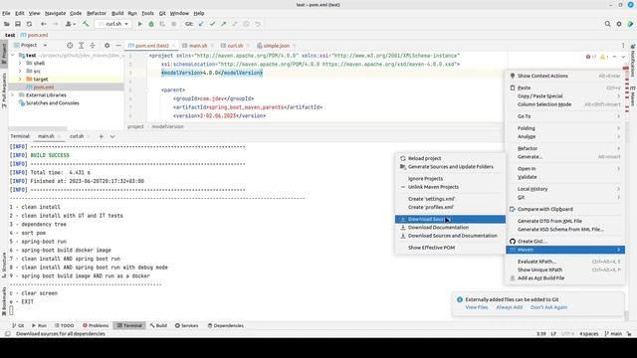This screenshot has height=358, width=637.
Task: Open the Bookmarks tool window button
Action: [4, 301]
